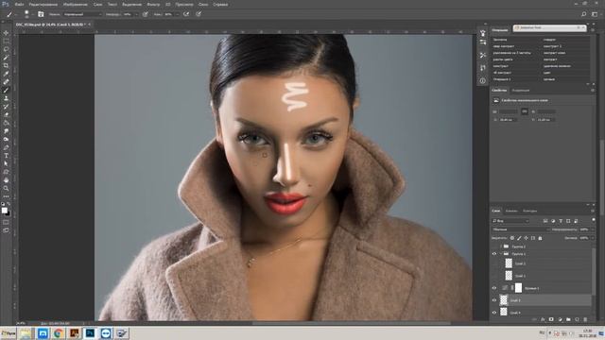Click the add layer mask icon

pos(551,319)
